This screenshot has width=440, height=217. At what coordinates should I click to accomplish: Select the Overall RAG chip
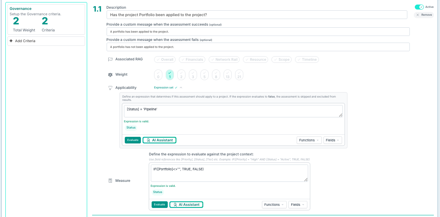coord(165,60)
